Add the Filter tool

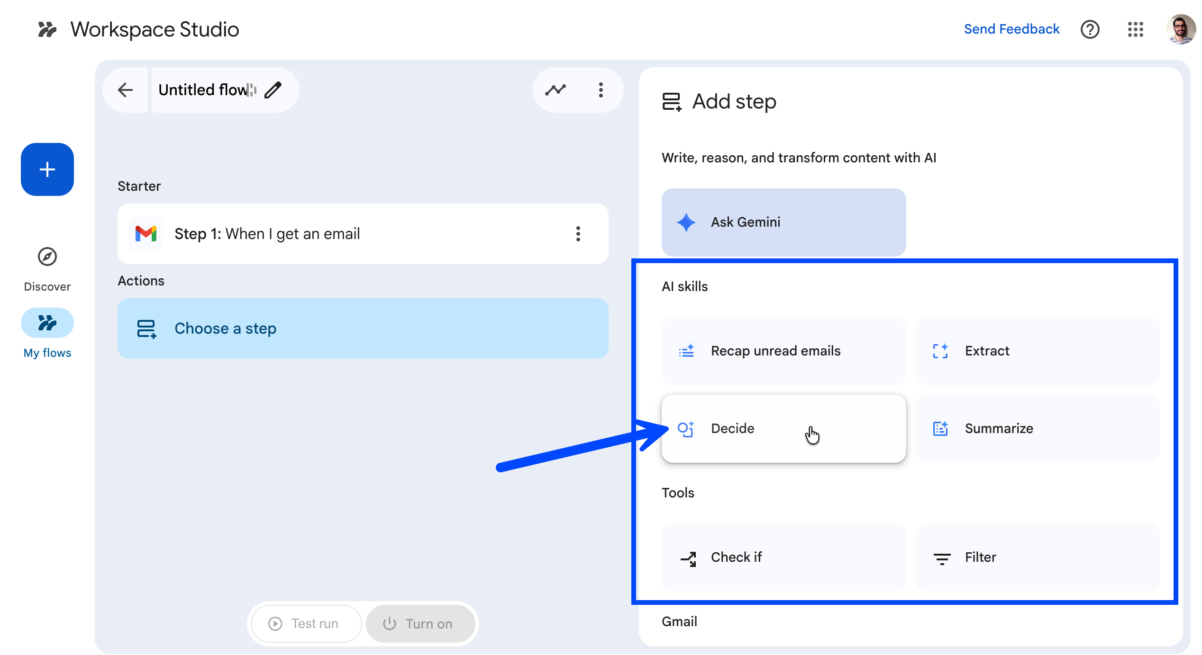1037,558
